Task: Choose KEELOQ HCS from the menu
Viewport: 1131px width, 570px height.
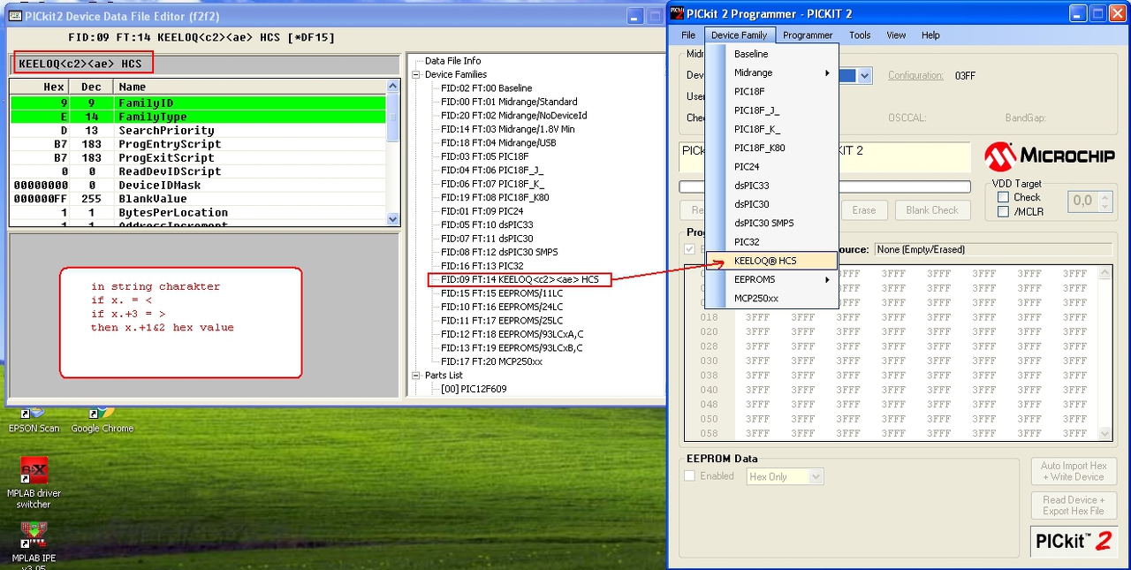Action: tap(771, 261)
